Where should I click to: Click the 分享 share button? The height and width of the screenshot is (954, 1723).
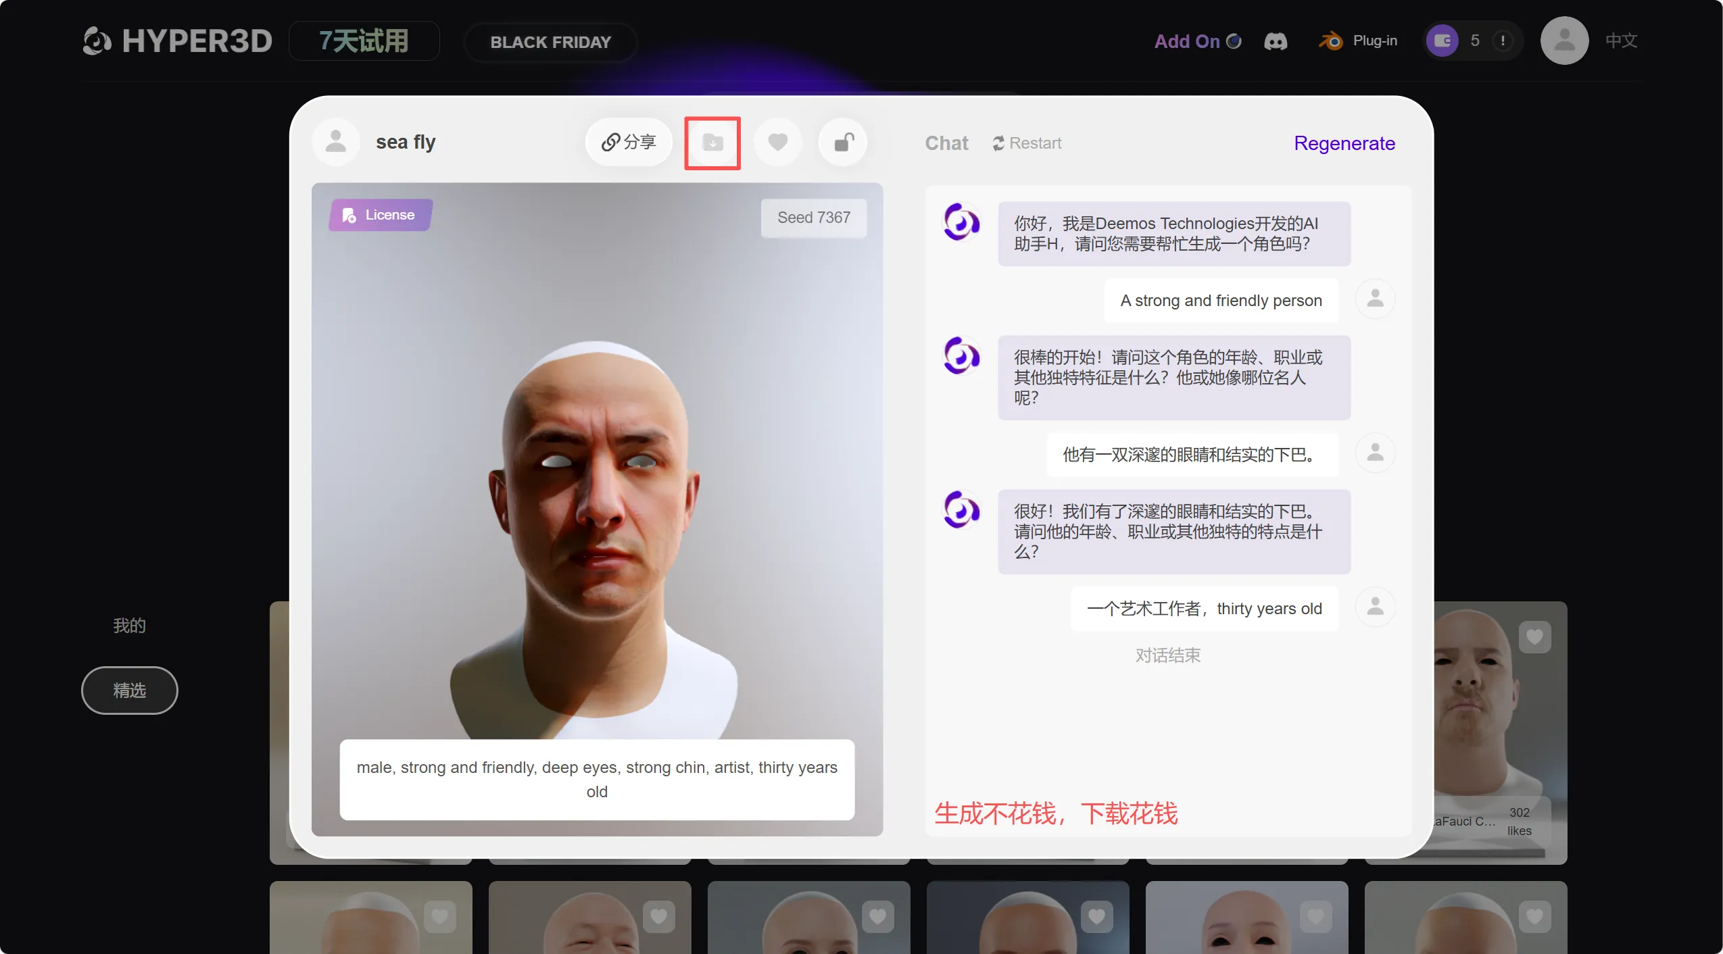coord(629,143)
